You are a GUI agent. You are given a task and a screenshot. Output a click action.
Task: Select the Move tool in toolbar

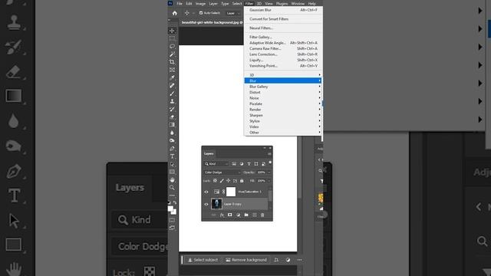pyautogui.click(x=172, y=31)
